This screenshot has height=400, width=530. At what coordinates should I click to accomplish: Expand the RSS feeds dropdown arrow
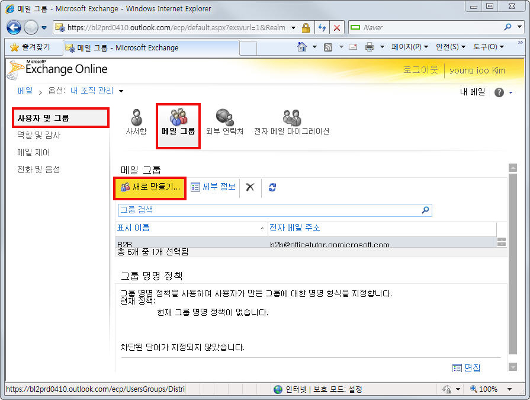coord(341,47)
